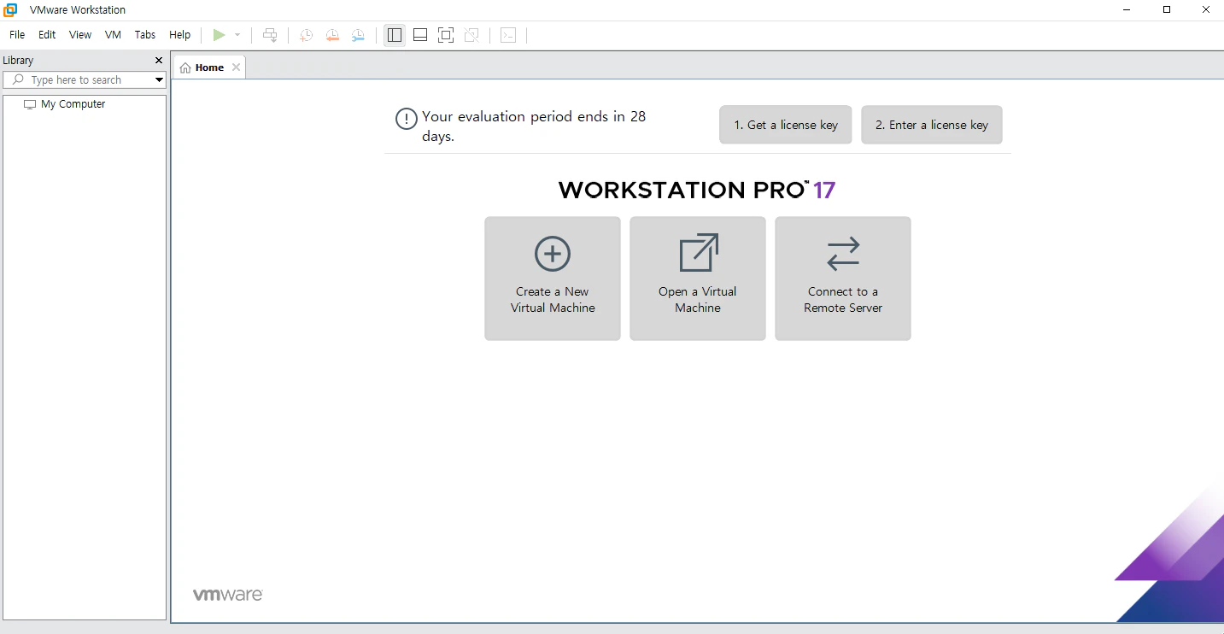Open the power options dropdown arrow

237,35
